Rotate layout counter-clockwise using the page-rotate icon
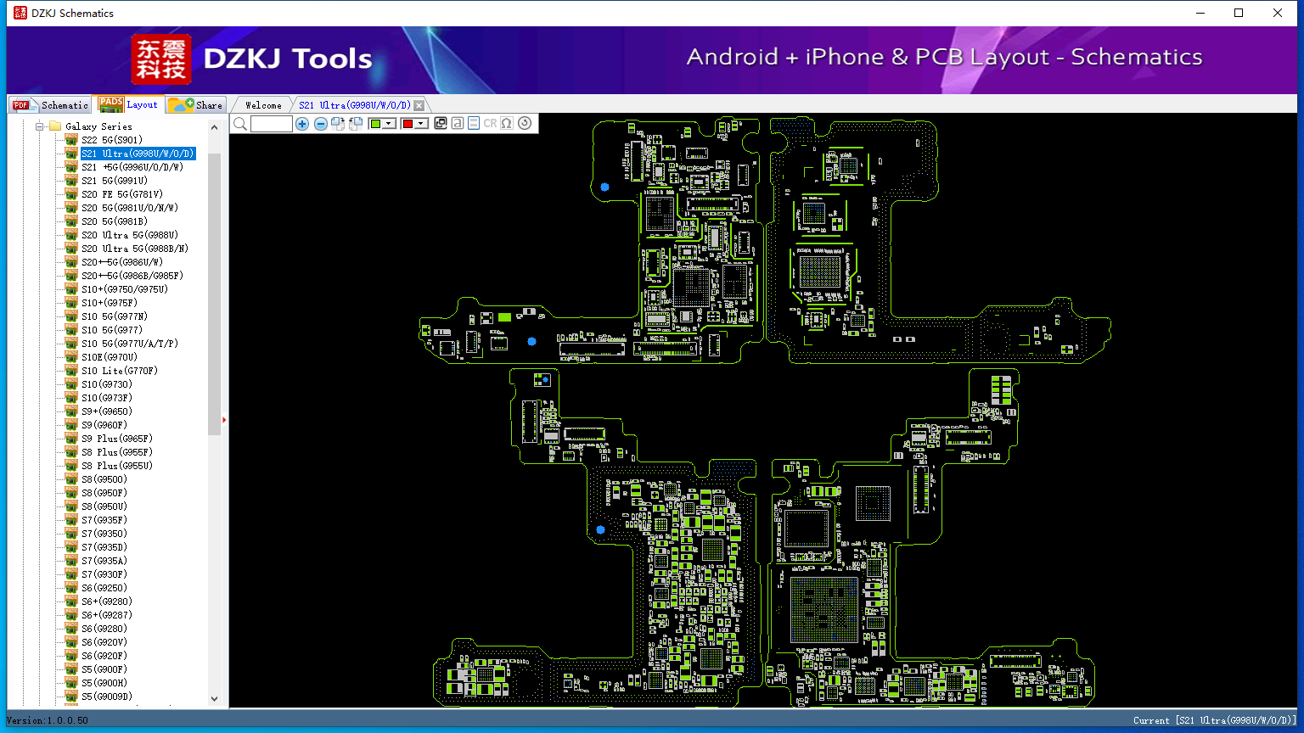Screen dimensions: 1304x733 point(356,124)
